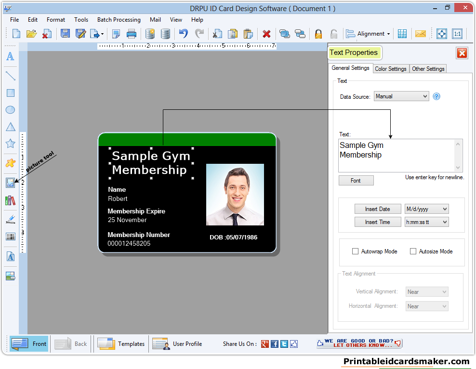Select the Barcode tool
Viewport: 476px width, 369px height.
[11, 237]
